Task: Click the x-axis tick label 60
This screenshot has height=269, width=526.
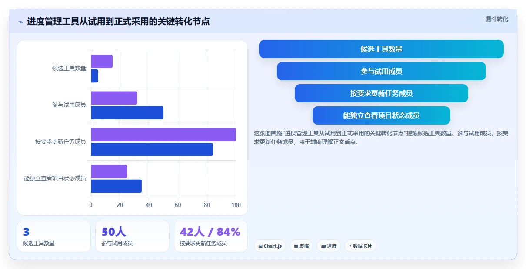Action: coord(178,205)
